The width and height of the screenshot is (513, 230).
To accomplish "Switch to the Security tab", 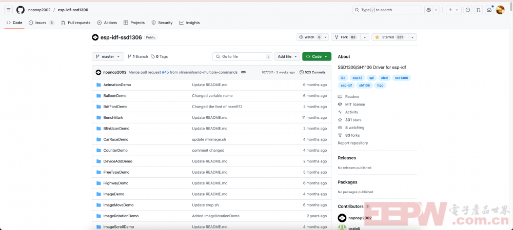I will coord(162,23).
